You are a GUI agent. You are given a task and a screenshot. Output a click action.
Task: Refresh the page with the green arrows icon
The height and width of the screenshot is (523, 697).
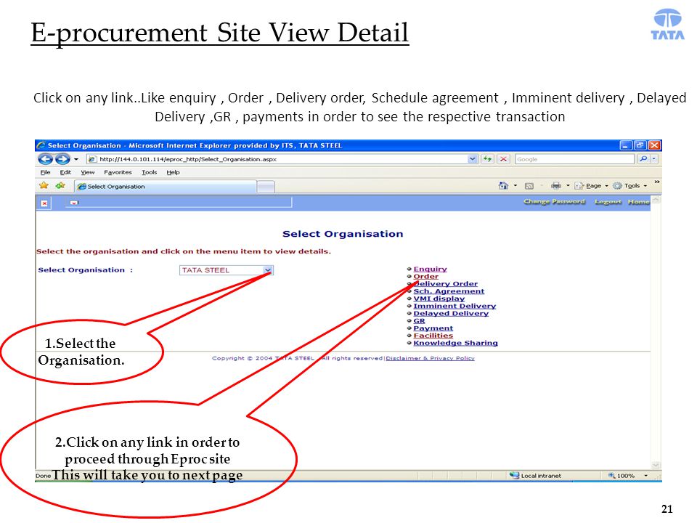coord(488,159)
